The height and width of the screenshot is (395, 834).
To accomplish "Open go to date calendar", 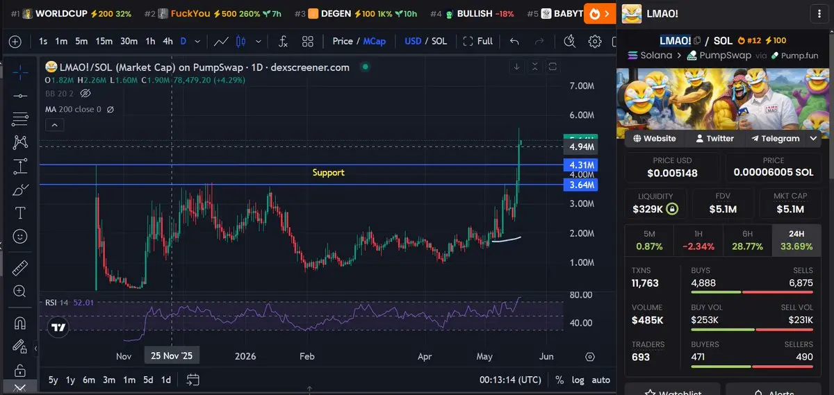I will [193, 380].
